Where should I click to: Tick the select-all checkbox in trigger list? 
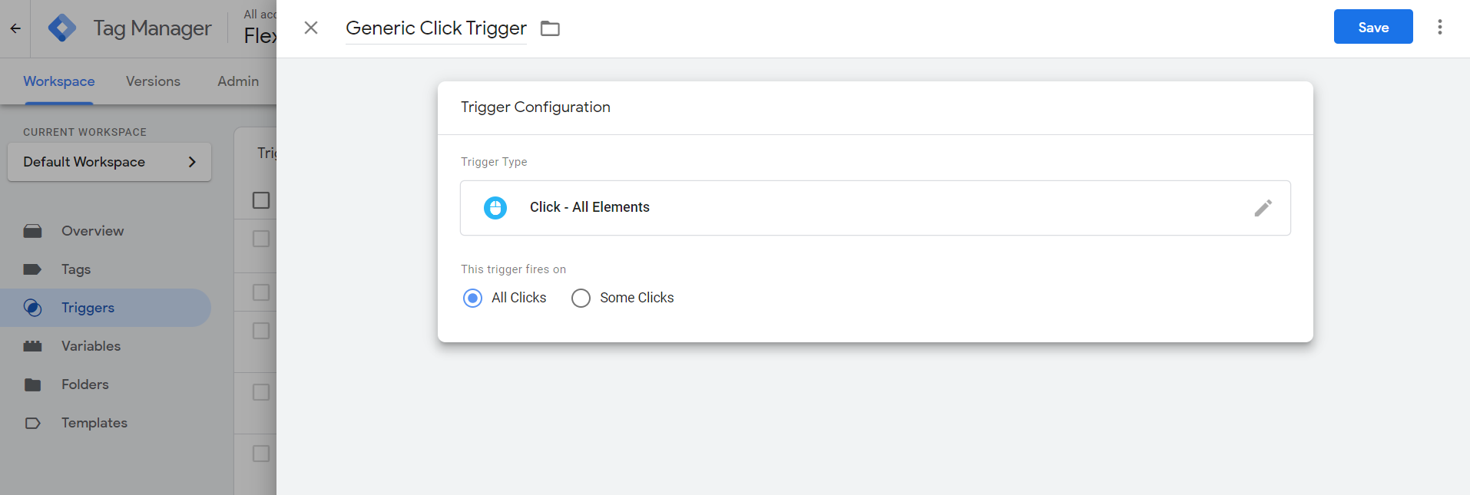coord(261,200)
